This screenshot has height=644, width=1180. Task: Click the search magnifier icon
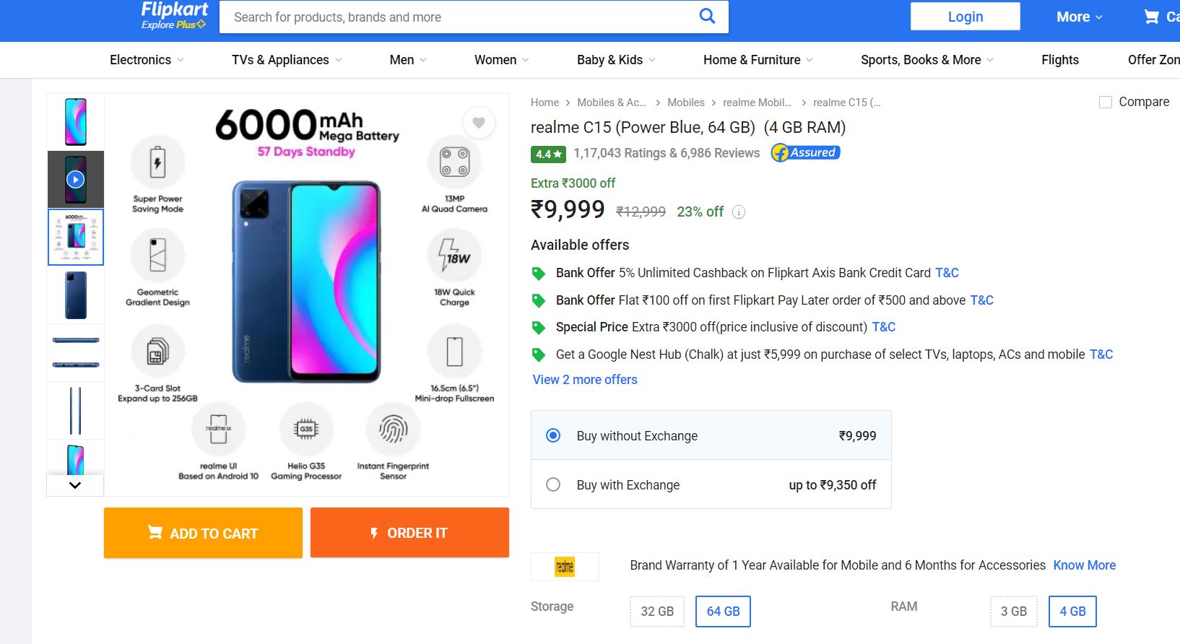coord(707,17)
